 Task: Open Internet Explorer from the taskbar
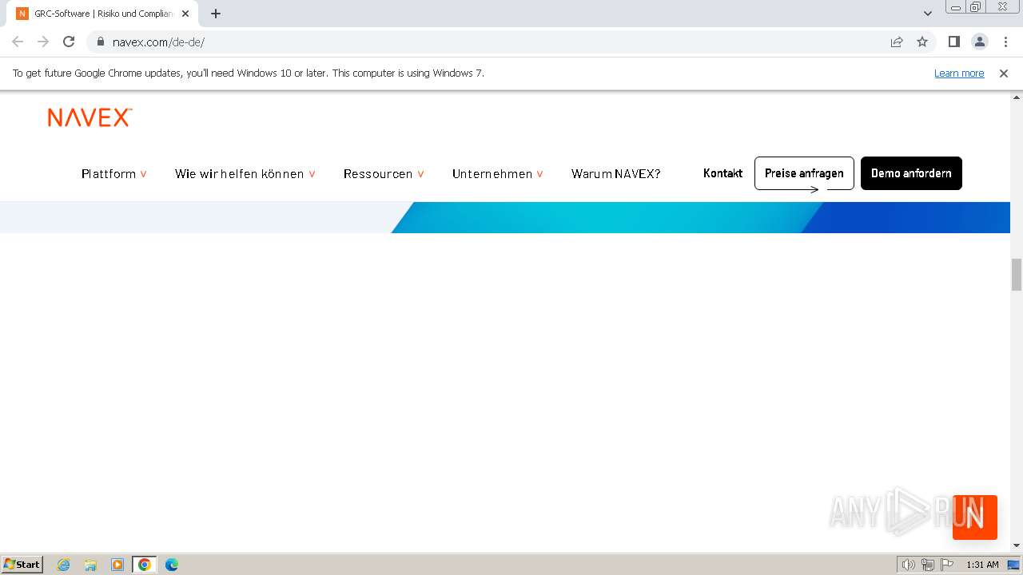(63, 565)
